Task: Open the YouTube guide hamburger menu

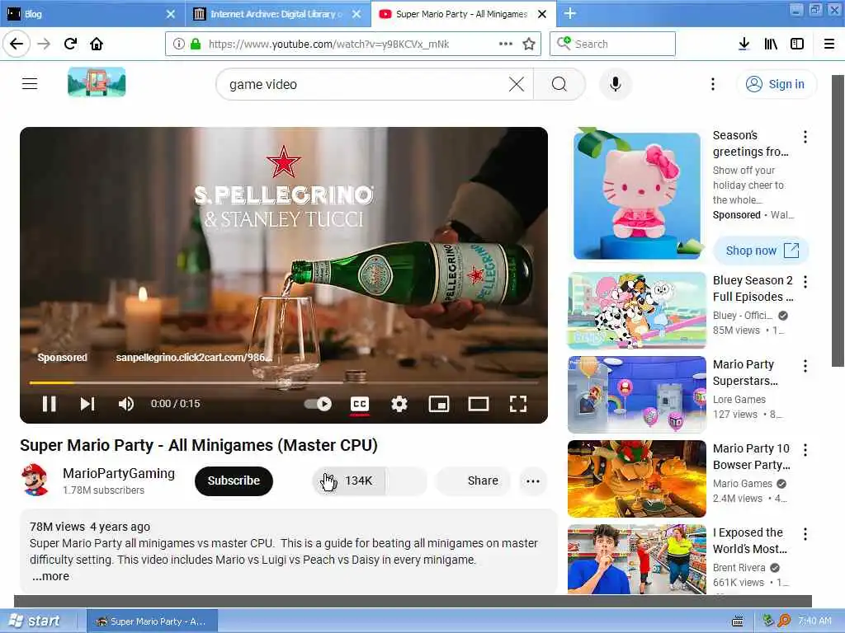Action: [30, 84]
